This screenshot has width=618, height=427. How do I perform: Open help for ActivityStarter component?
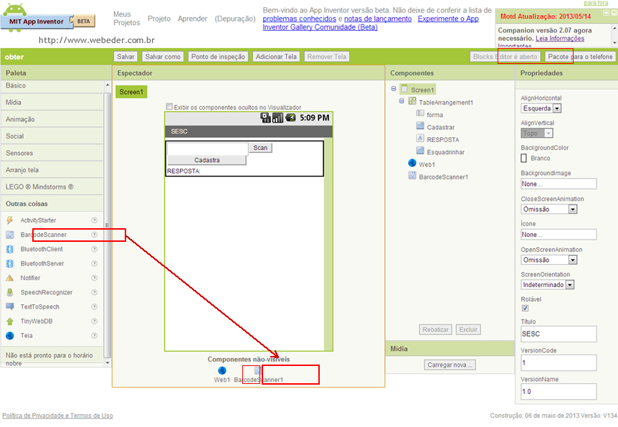(x=95, y=220)
